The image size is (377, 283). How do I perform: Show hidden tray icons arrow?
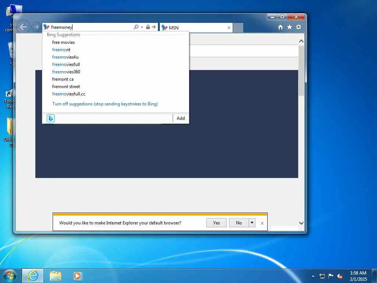click(313, 276)
